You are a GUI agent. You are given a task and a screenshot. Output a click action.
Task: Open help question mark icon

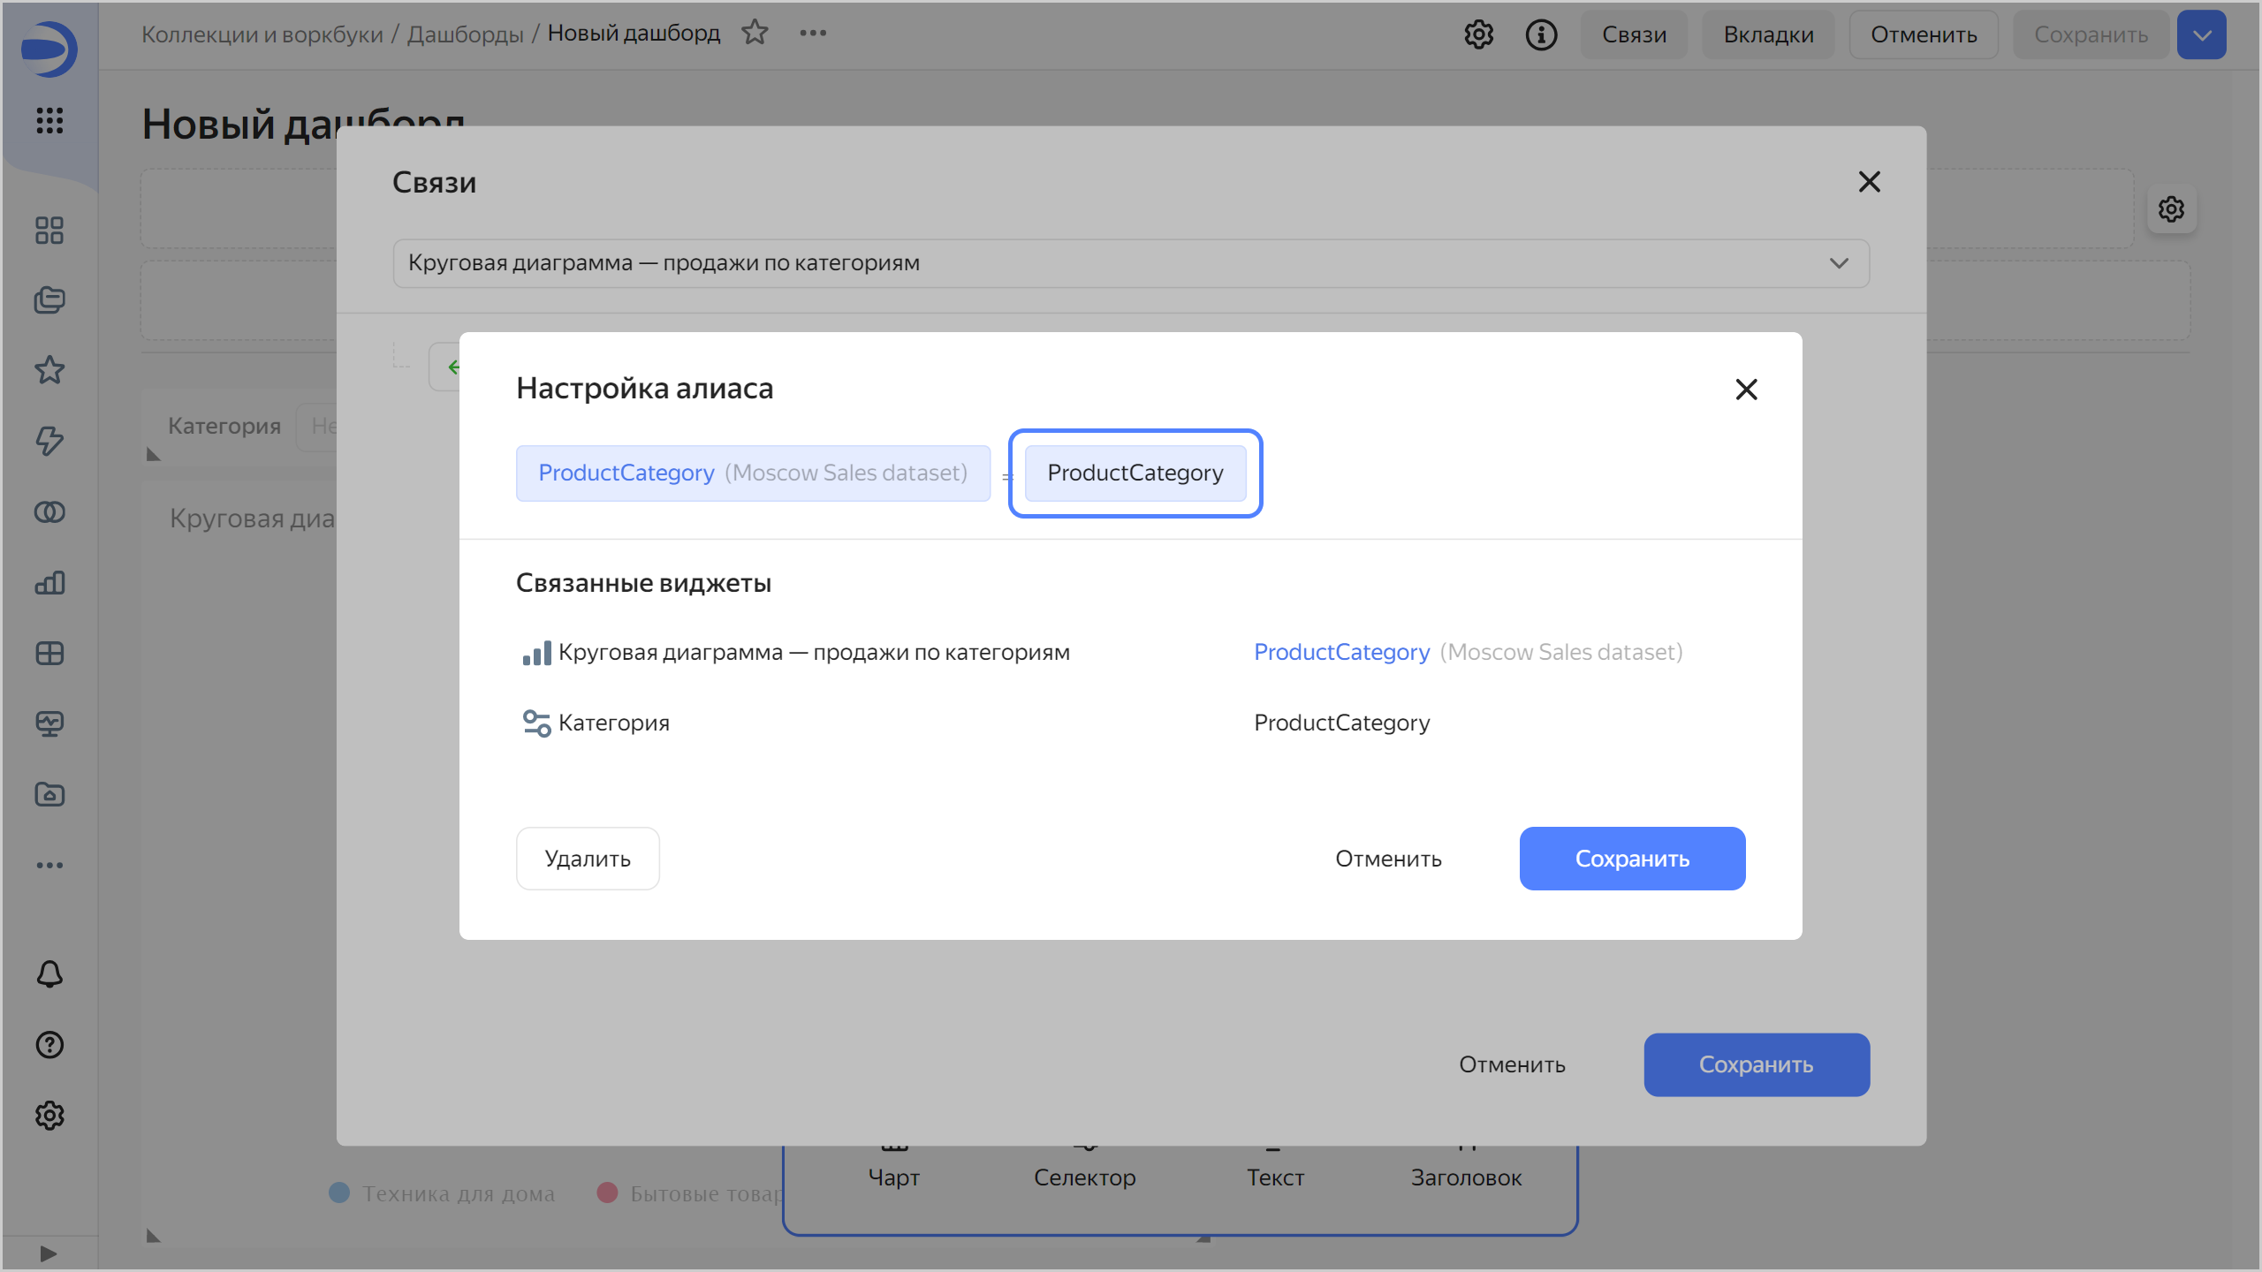(x=49, y=1045)
